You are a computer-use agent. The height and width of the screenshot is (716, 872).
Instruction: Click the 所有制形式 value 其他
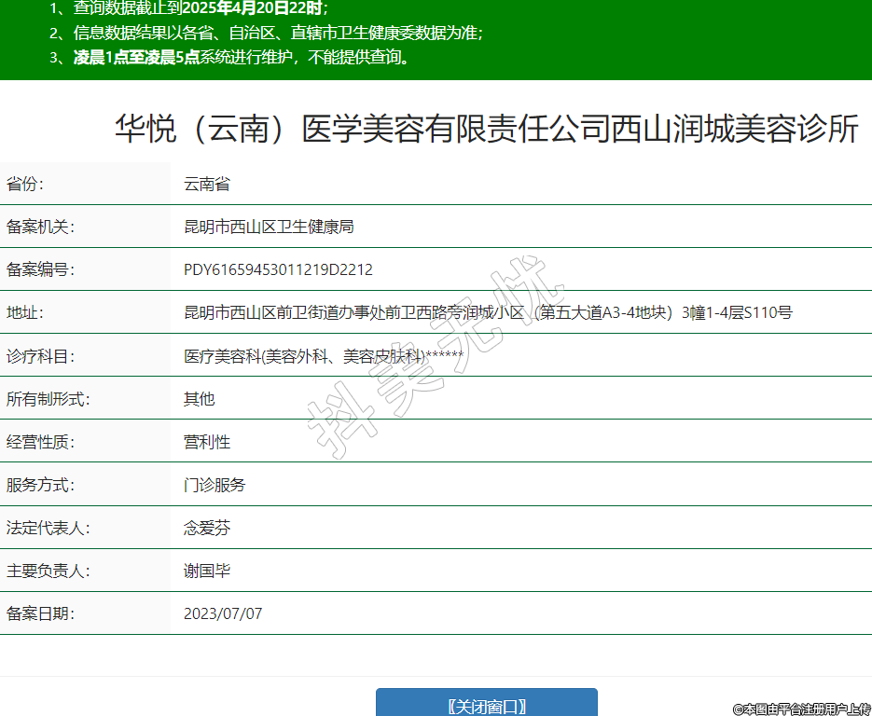(x=199, y=399)
